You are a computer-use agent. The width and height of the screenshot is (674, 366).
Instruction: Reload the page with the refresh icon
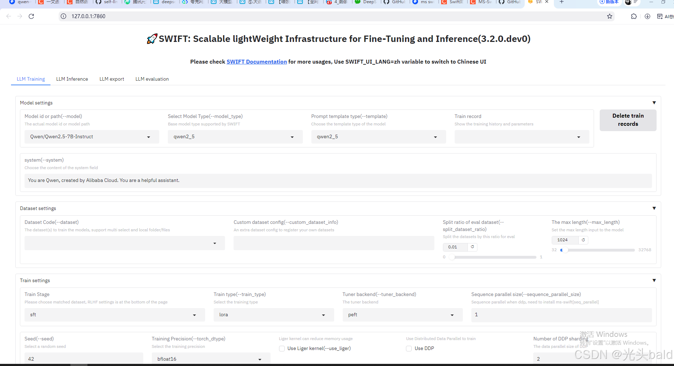[31, 16]
